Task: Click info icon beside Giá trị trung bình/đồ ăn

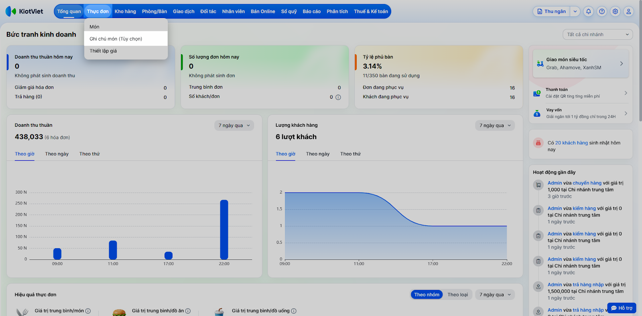Action: 188,311
